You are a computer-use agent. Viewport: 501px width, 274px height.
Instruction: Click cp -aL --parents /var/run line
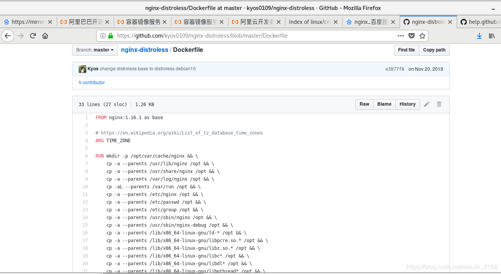coord(153,187)
